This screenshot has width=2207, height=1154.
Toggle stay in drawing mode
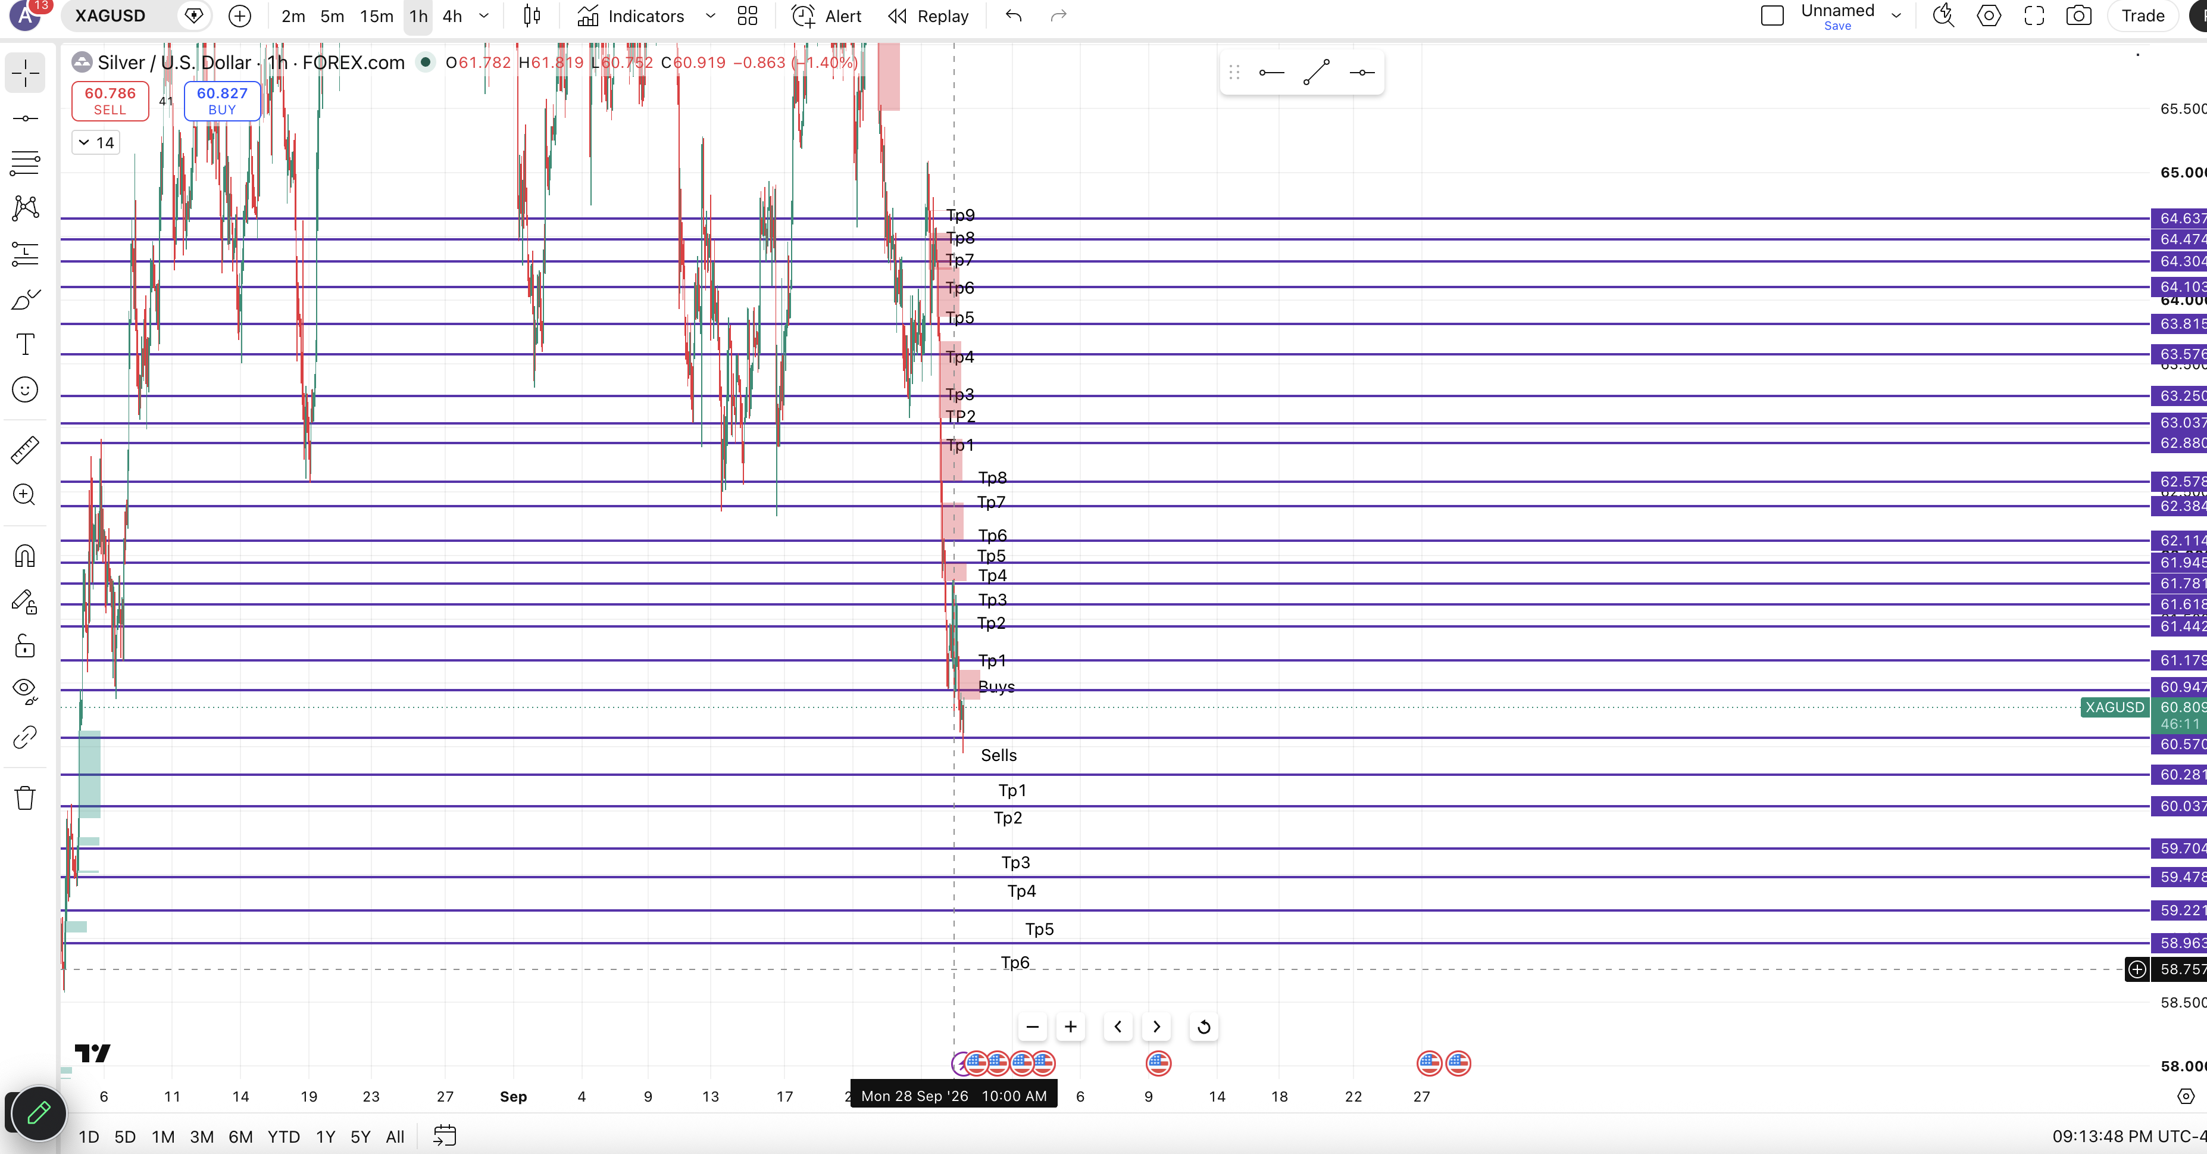tap(25, 602)
